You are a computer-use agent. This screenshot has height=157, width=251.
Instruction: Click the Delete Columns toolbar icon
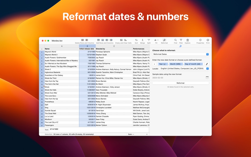(87, 40)
